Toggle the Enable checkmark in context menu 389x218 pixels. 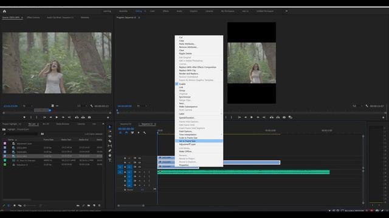click(177, 84)
